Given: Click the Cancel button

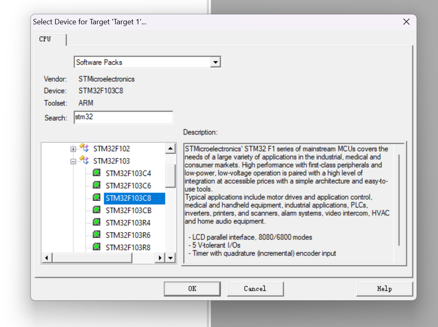Looking at the screenshot, I should pos(255,289).
